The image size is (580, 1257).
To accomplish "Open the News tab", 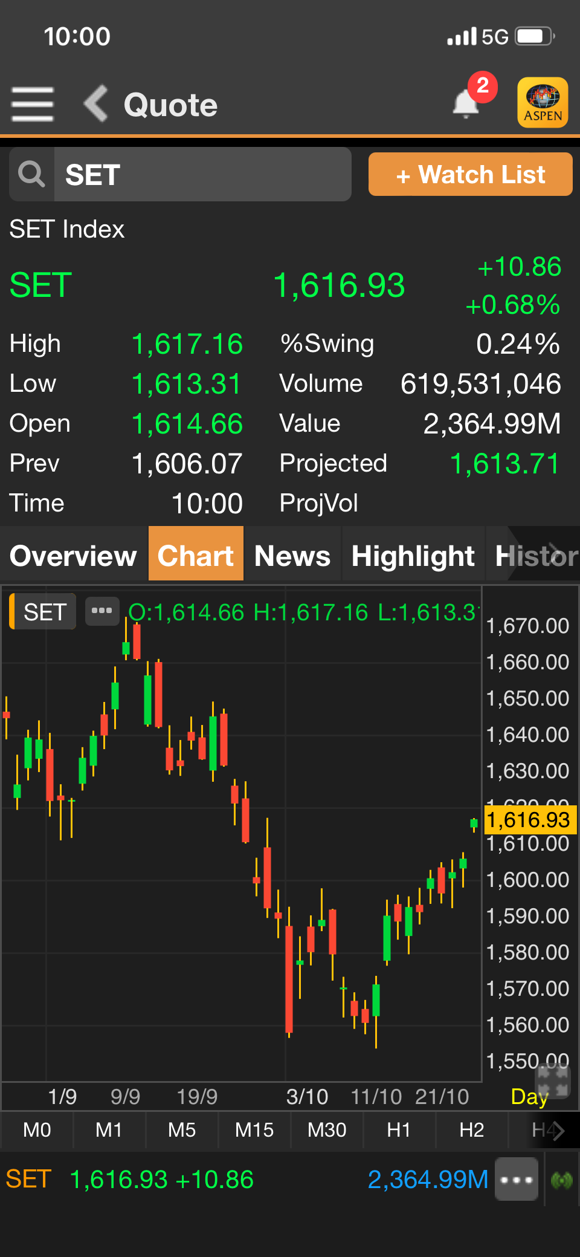I will [x=292, y=555].
